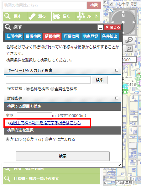Expand 目標物・施設一覧から検索 section
Viewport: 141px width, 186px height.
[51, 178]
